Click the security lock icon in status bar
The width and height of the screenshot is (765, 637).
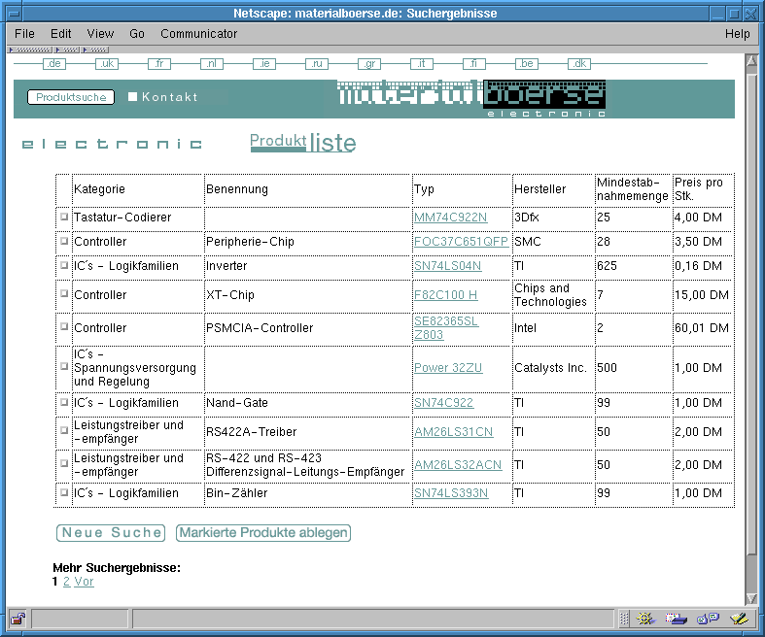[17, 619]
